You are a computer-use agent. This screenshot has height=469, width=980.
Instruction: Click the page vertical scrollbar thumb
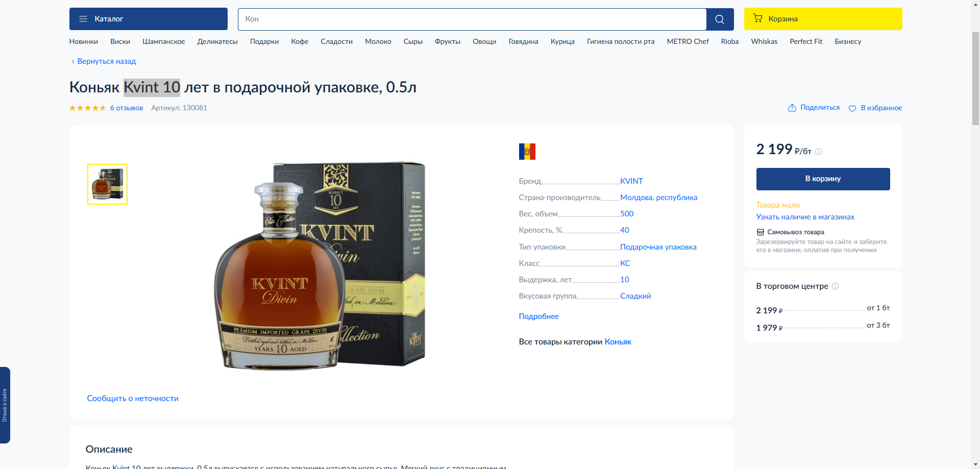coord(975,78)
